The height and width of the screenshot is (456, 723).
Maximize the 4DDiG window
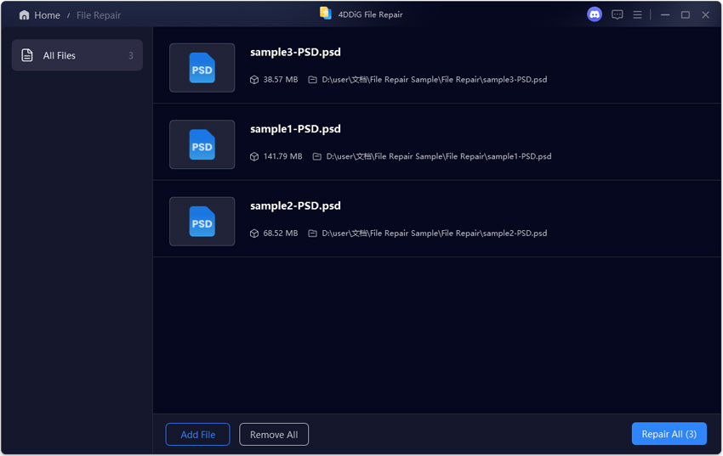coord(686,14)
